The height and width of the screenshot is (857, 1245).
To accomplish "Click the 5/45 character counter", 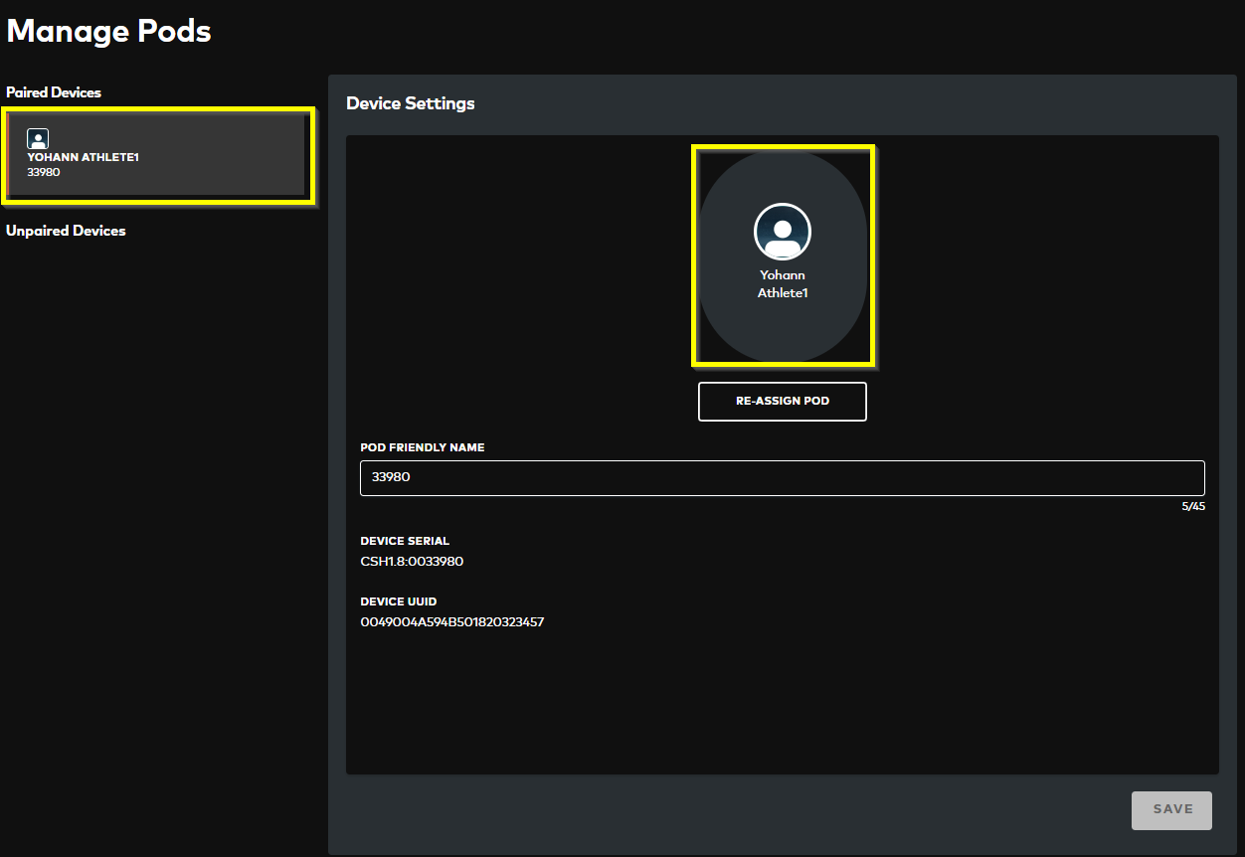I will click(x=1193, y=506).
